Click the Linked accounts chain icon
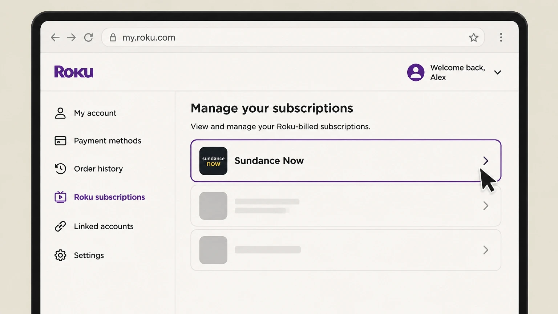Screen dimensions: 558x314 60,226
